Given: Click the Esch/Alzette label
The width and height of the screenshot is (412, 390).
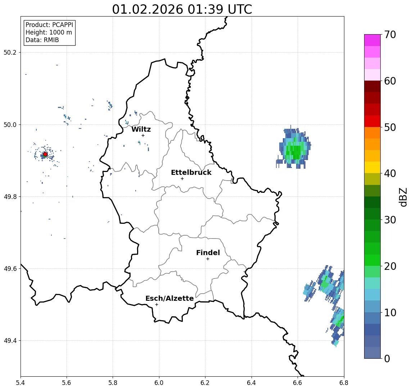Looking at the screenshot, I should (169, 298).
